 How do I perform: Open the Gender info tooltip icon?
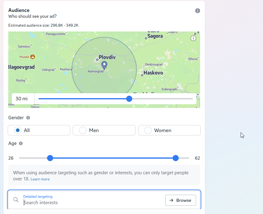28,118
